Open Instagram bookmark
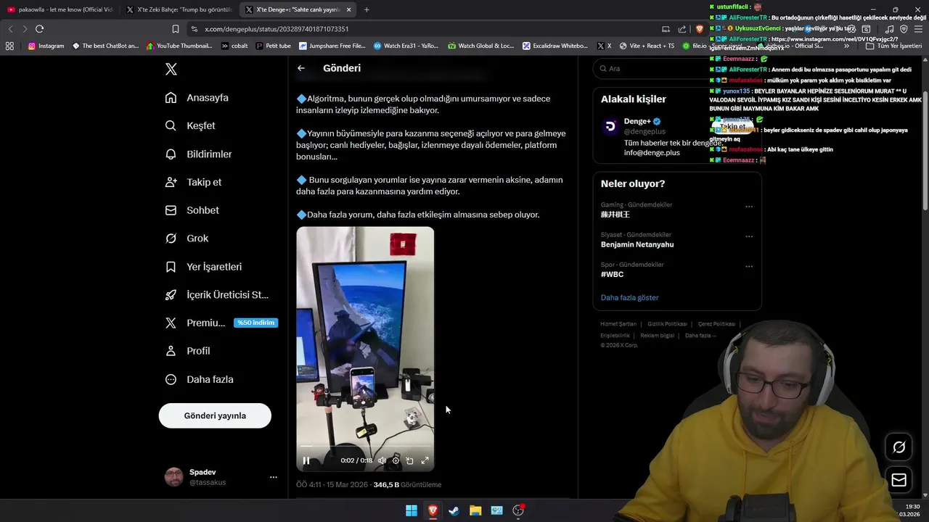This screenshot has width=929, height=522. tap(46, 46)
